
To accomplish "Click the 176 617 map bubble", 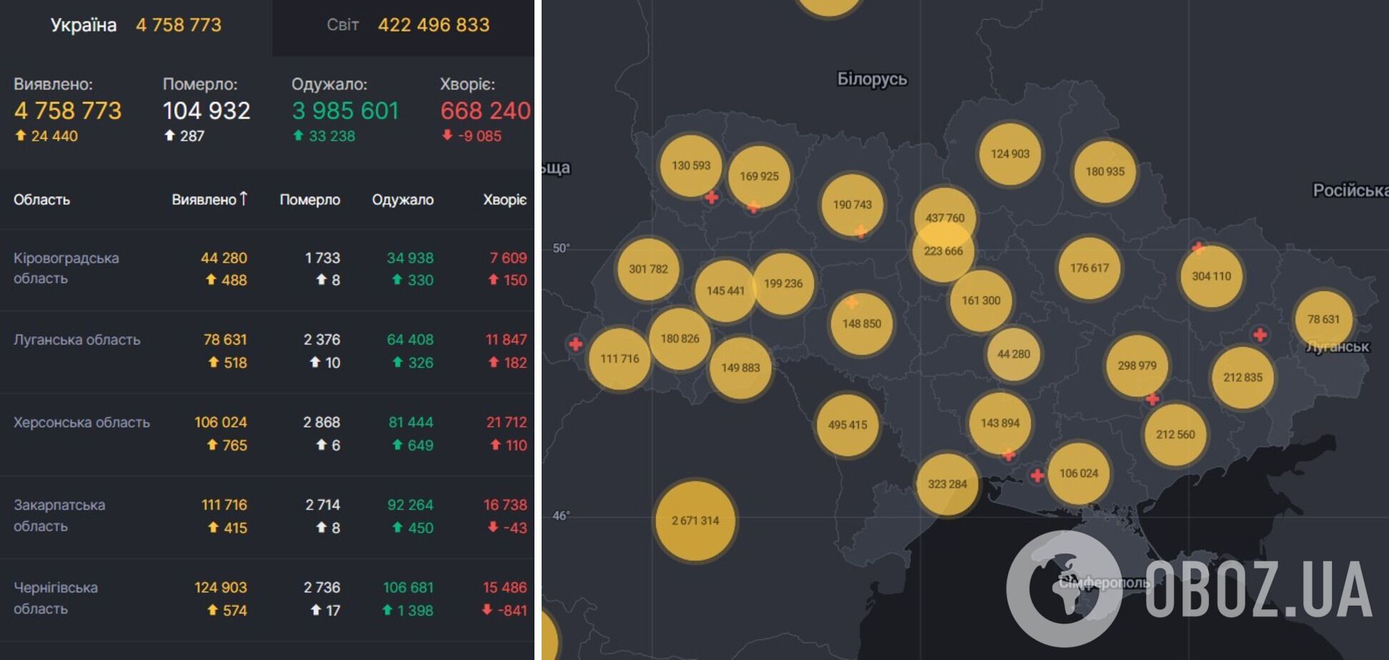I will coord(1089,268).
